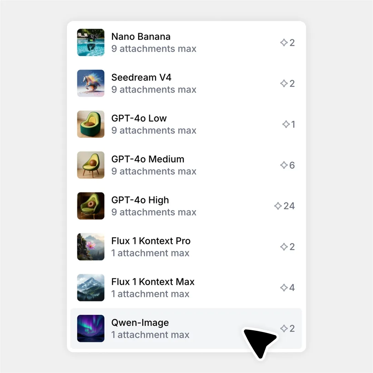Click the pink flower thumbnail
The image size is (373, 373).
point(91,247)
